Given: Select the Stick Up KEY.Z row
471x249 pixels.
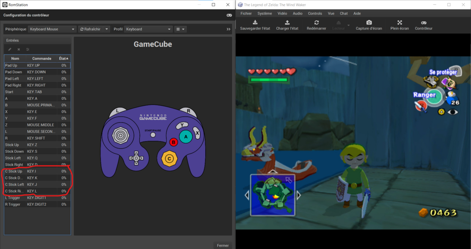Looking at the screenshot, I should [37, 145].
